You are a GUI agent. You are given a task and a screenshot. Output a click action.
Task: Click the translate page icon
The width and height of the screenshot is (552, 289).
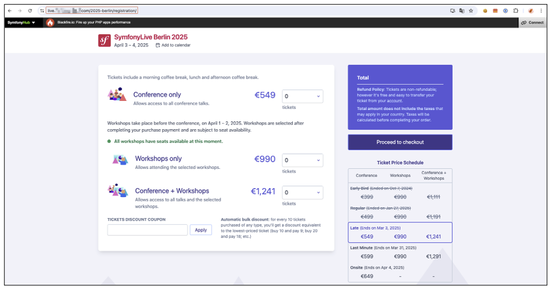pos(462,11)
